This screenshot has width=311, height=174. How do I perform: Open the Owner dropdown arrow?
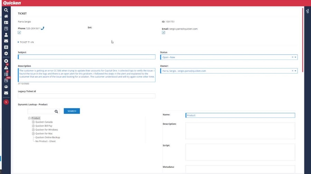tap(295, 71)
